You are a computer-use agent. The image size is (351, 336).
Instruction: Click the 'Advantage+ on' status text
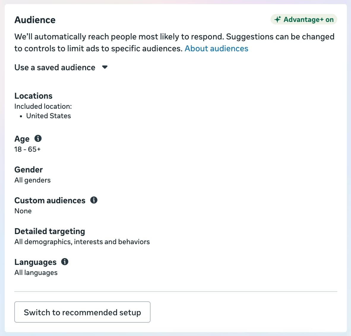[308, 20]
